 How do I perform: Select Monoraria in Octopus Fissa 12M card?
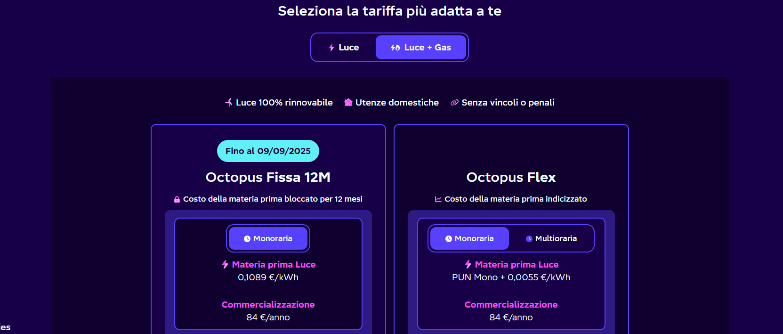(268, 238)
